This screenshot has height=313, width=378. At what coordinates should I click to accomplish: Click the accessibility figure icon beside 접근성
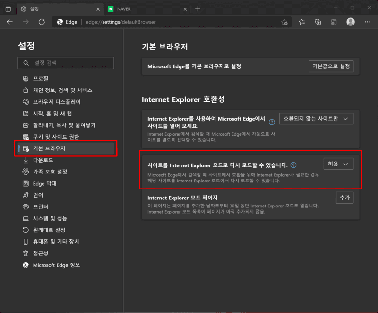(x=26, y=253)
